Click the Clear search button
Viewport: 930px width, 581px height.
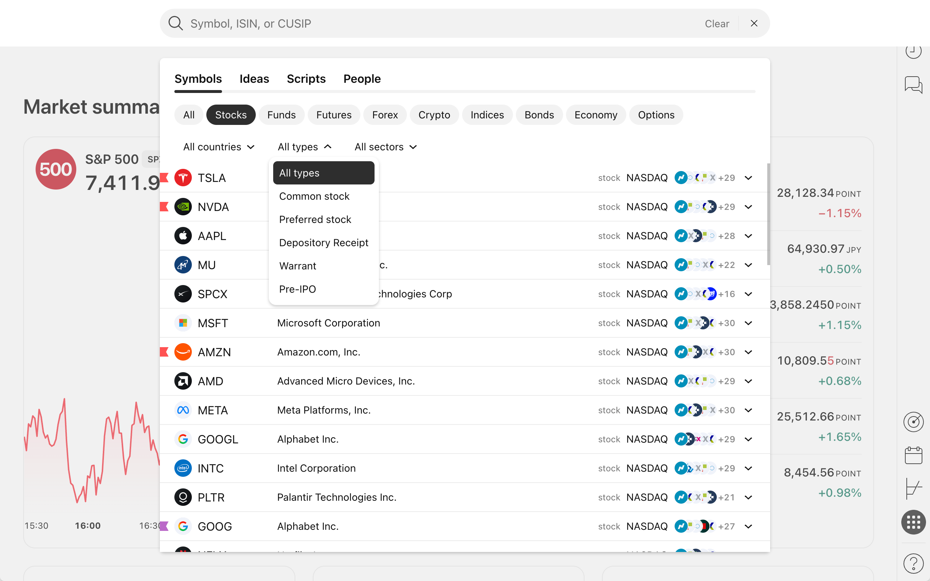coord(717,24)
